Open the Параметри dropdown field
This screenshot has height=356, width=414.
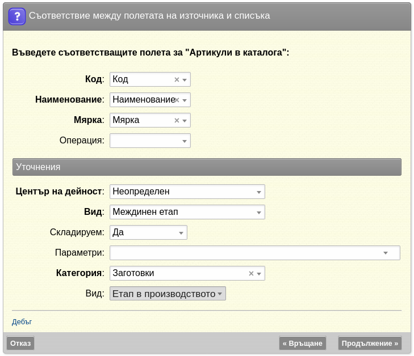[x=255, y=253]
